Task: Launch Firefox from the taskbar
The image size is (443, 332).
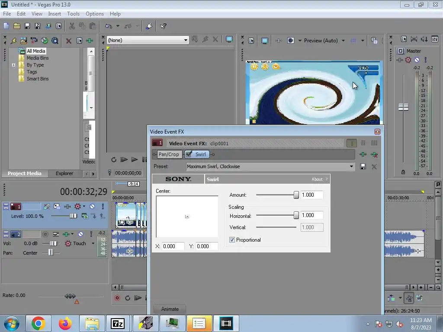Action: 65,323
